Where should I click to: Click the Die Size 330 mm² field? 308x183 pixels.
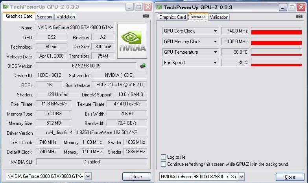pos(103,47)
